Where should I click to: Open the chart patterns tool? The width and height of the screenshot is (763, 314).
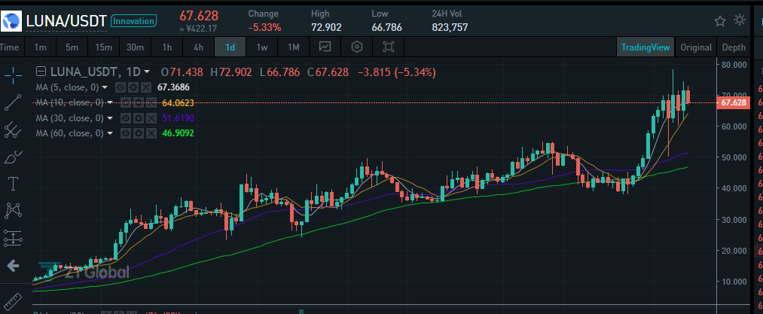pyautogui.click(x=13, y=211)
